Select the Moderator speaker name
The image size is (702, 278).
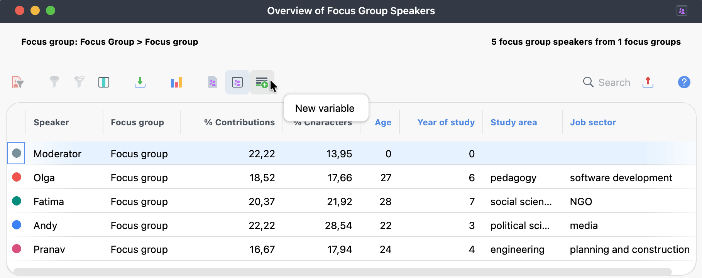(x=58, y=154)
